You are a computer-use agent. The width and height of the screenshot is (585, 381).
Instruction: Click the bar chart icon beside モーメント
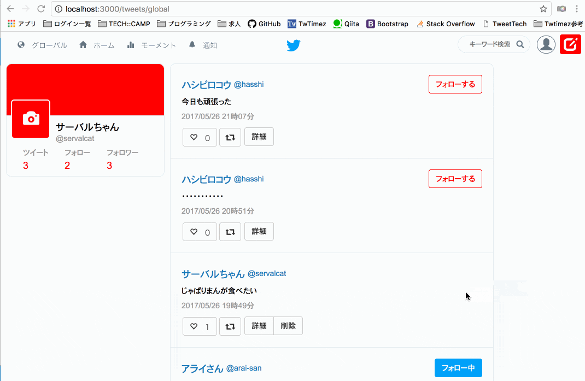[131, 45]
